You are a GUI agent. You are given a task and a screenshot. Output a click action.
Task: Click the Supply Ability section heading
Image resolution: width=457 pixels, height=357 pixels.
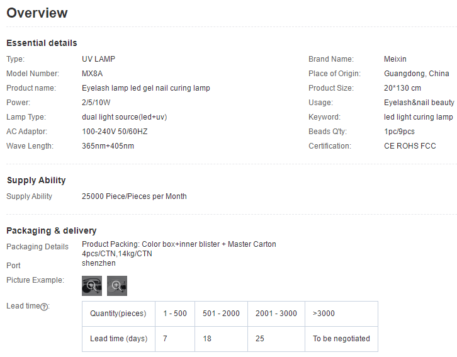[36, 180]
